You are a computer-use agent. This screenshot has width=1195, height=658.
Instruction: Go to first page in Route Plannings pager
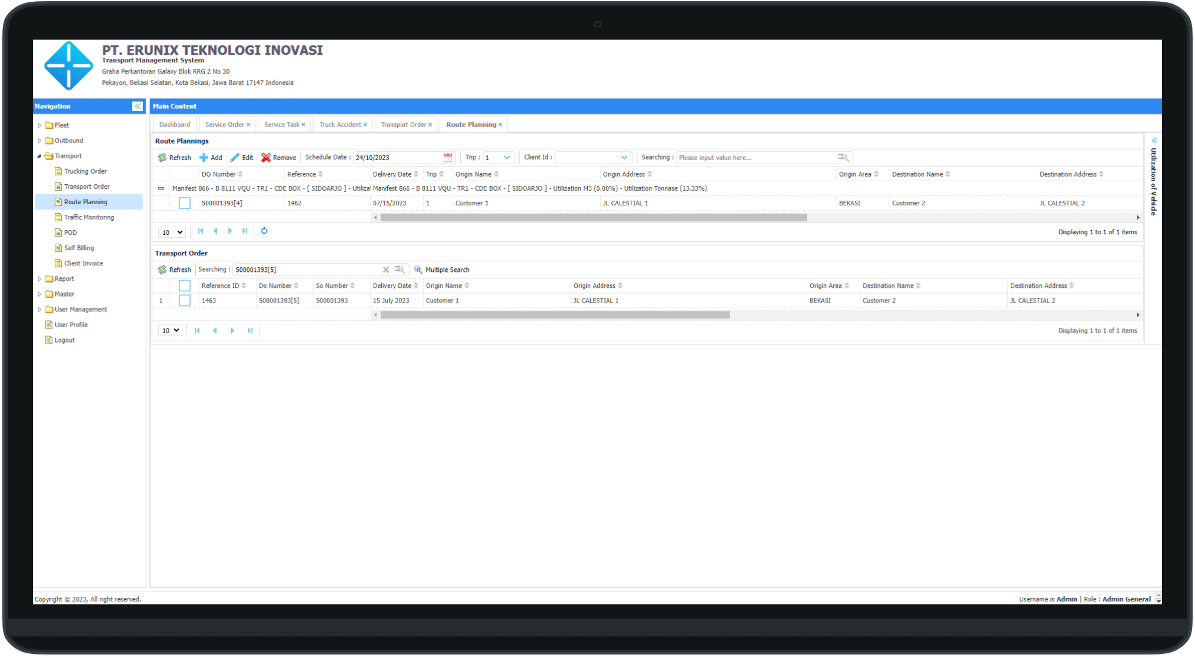tap(201, 231)
